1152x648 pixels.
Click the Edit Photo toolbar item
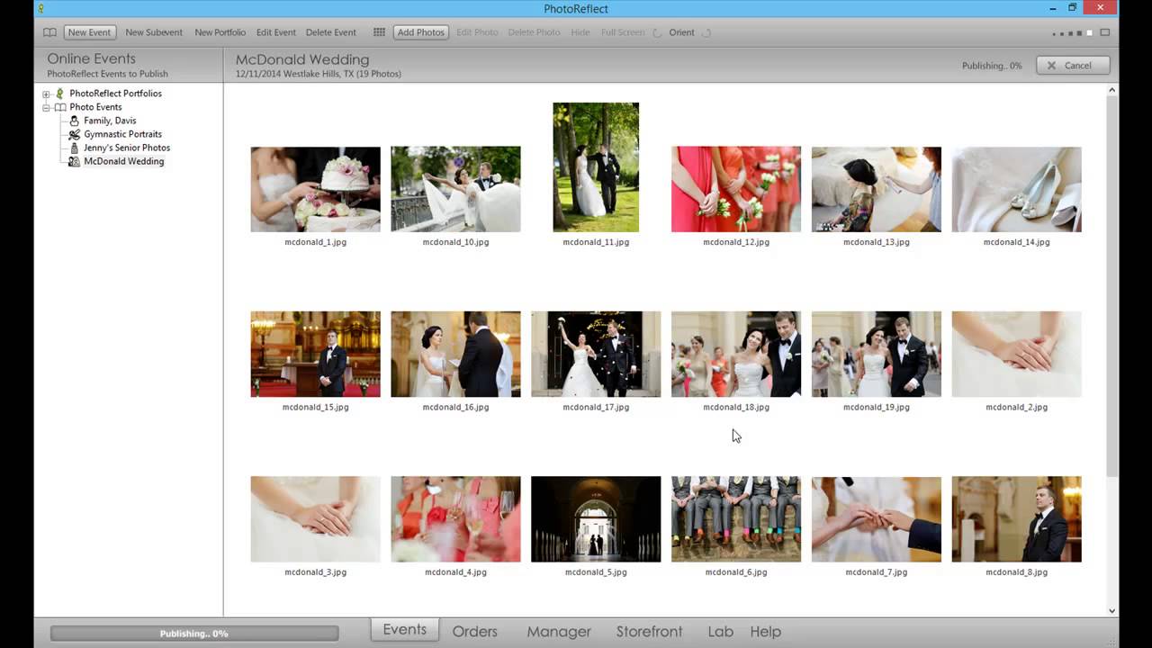pyautogui.click(x=477, y=32)
